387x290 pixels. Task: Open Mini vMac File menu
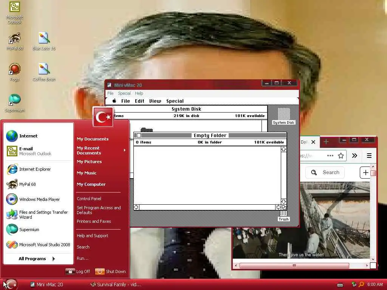tap(110, 93)
